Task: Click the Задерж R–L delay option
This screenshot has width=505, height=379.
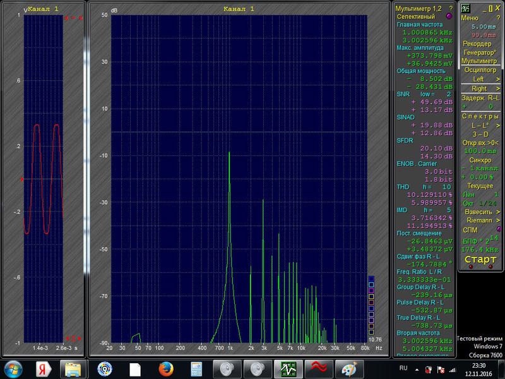Action: click(x=480, y=98)
